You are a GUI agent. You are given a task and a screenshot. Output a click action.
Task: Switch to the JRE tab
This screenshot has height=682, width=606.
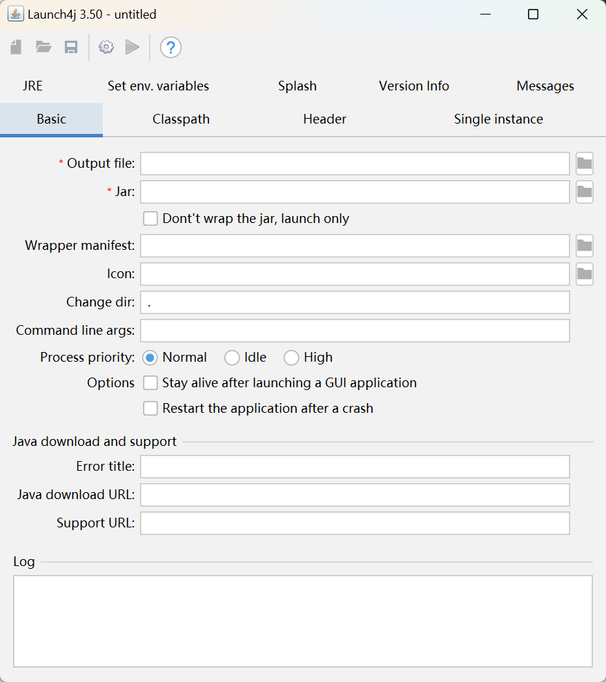[32, 86]
